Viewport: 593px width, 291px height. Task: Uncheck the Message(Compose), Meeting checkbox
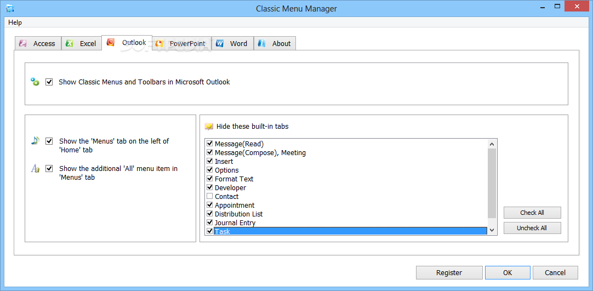coord(209,152)
